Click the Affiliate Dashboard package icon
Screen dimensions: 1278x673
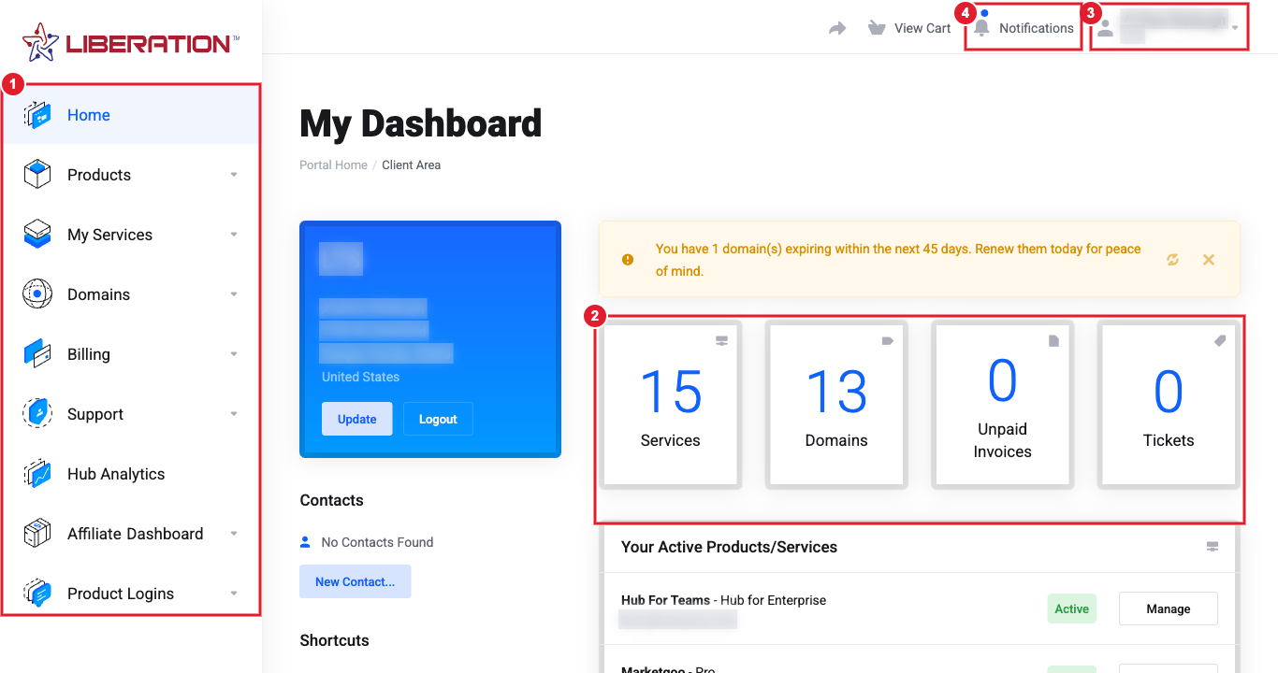37,534
